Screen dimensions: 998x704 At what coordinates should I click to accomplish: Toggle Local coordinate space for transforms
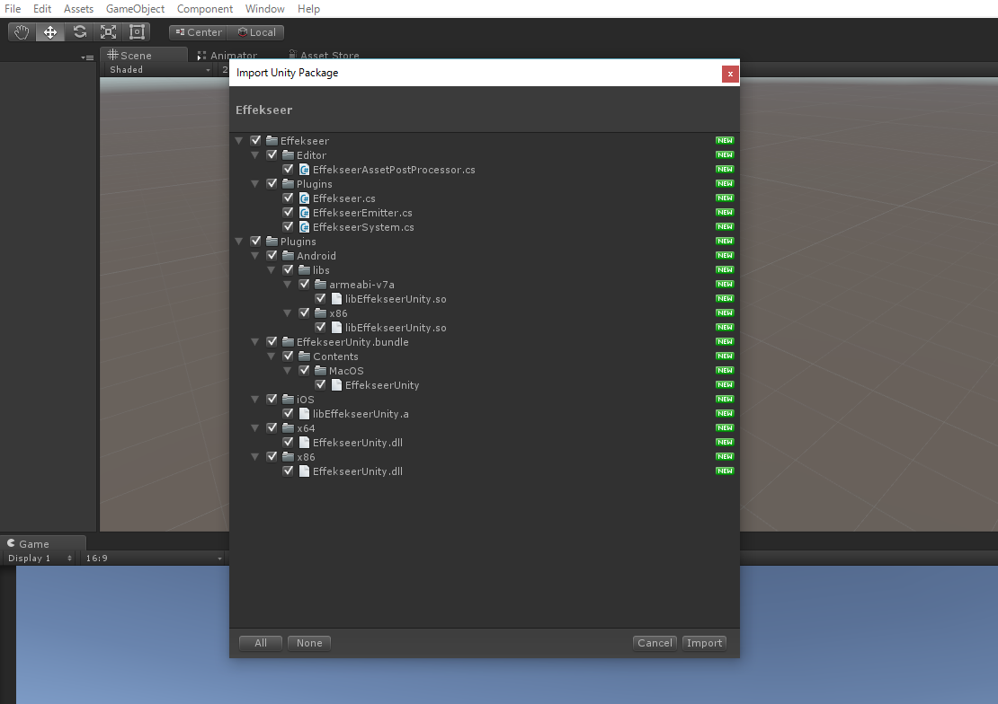[258, 31]
